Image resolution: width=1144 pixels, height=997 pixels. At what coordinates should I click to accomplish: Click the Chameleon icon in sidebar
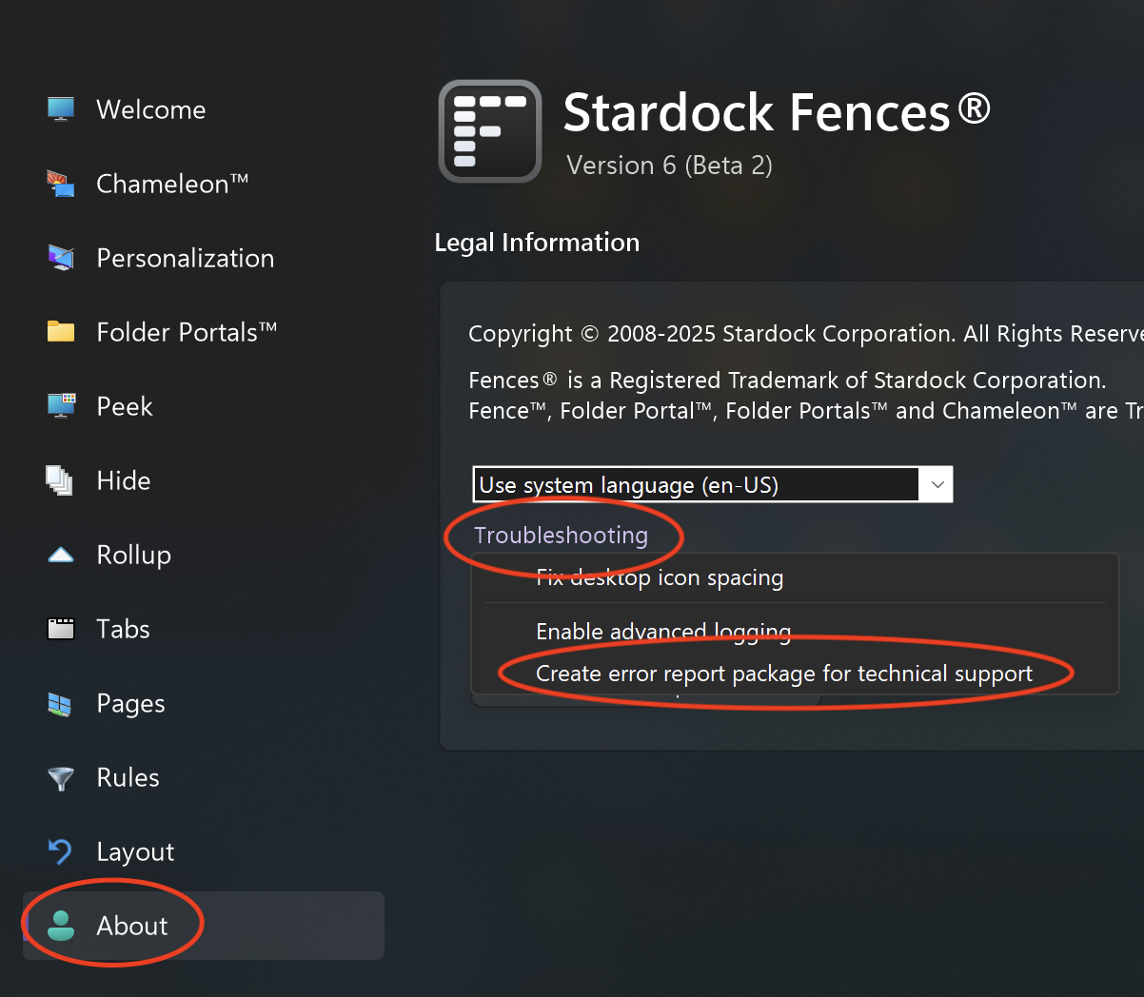click(61, 184)
